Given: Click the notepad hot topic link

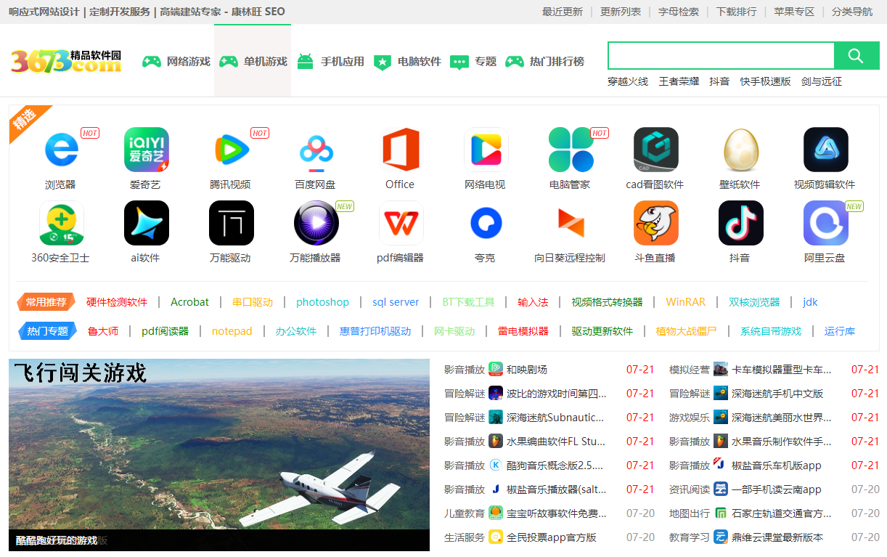Looking at the screenshot, I should coord(232,331).
